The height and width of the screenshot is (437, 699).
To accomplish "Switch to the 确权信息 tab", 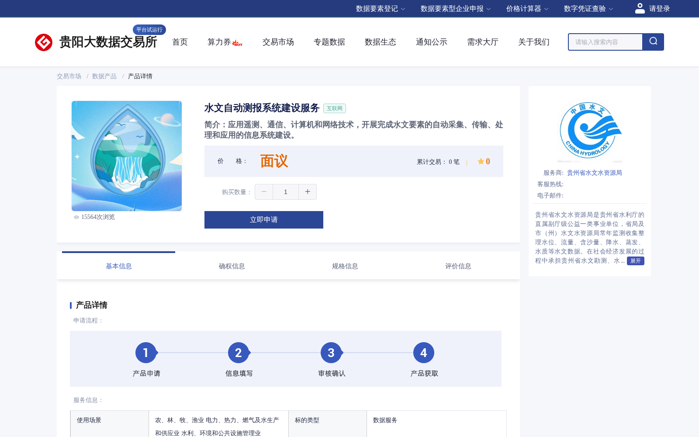I will [x=232, y=266].
